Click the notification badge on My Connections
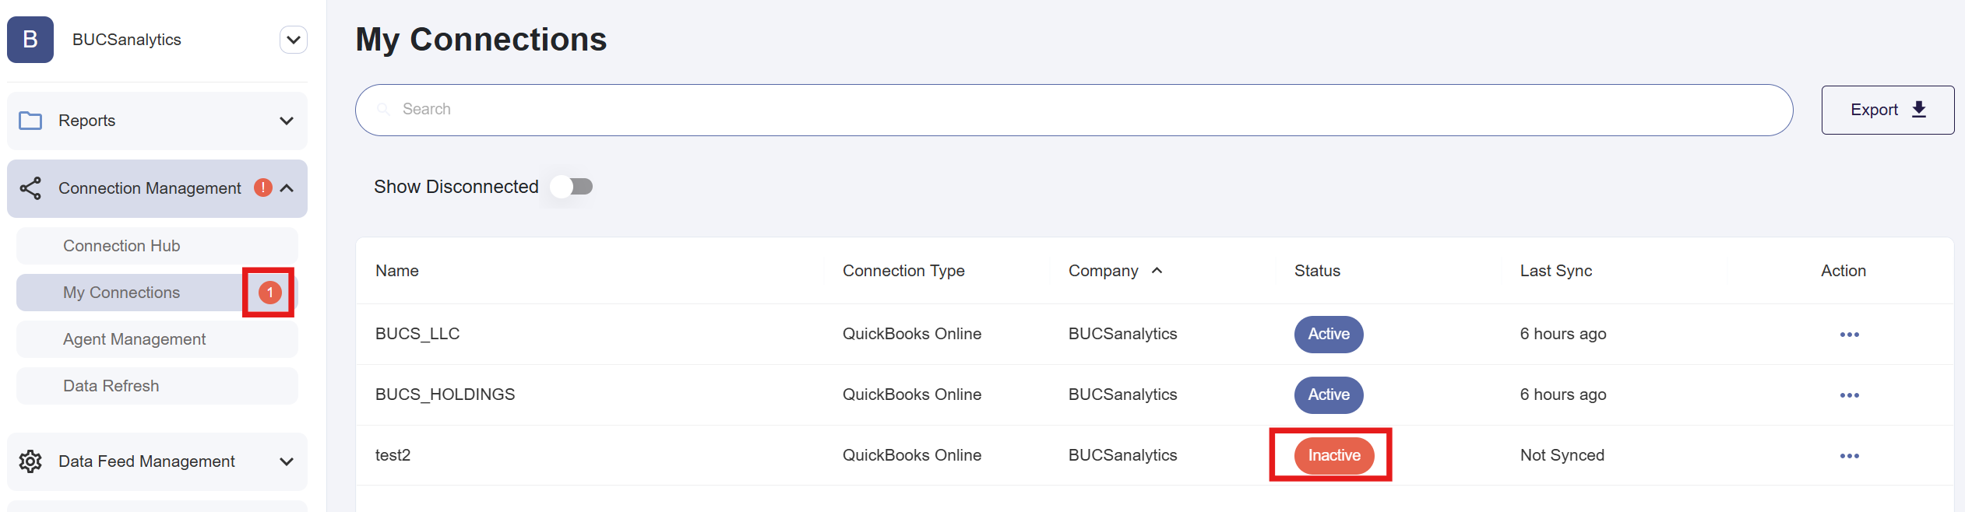Image resolution: width=1965 pixels, height=512 pixels. pyautogui.click(x=269, y=293)
